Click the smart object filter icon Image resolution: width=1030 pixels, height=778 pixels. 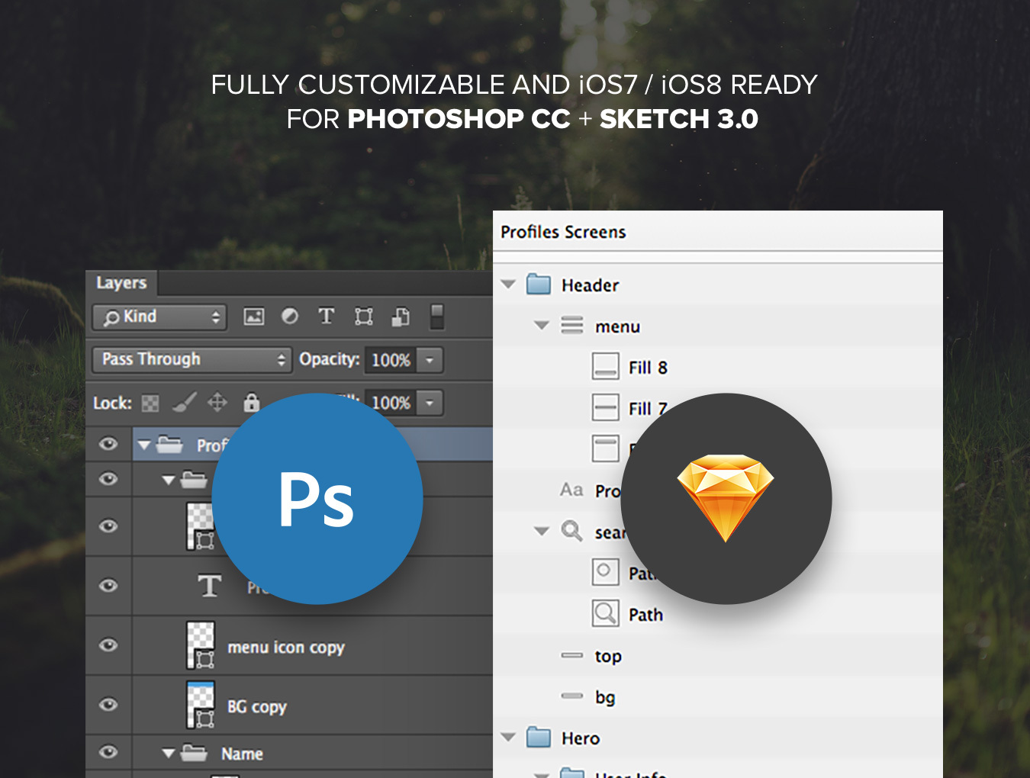click(x=401, y=317)
